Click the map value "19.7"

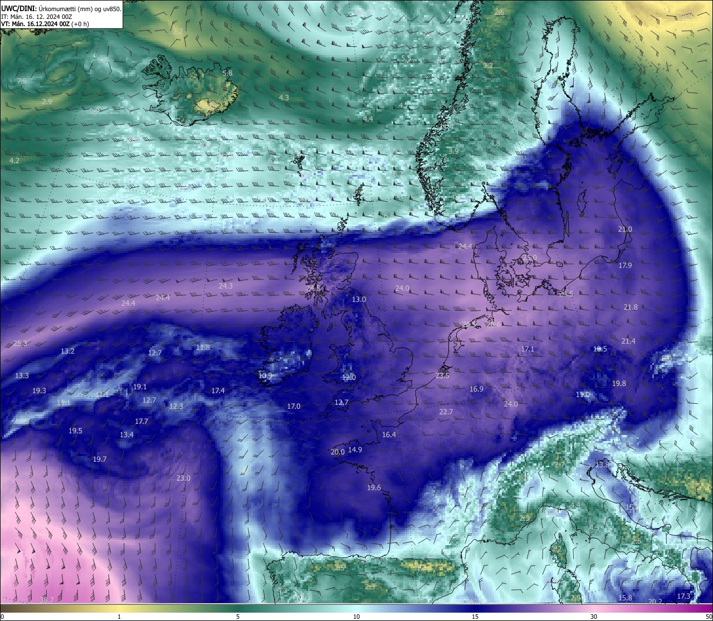click(x=100, y=459)
